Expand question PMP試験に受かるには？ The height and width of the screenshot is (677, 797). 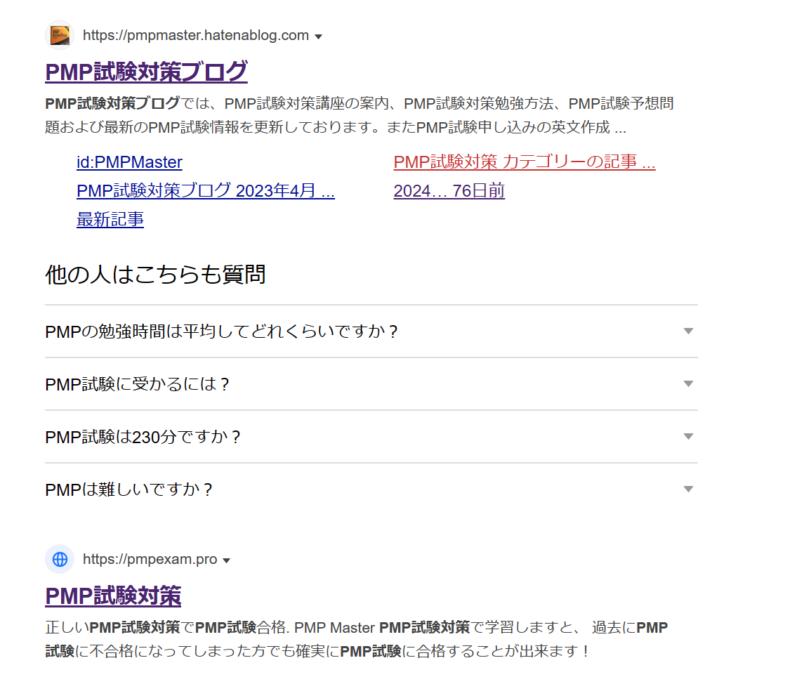[138, 384]
